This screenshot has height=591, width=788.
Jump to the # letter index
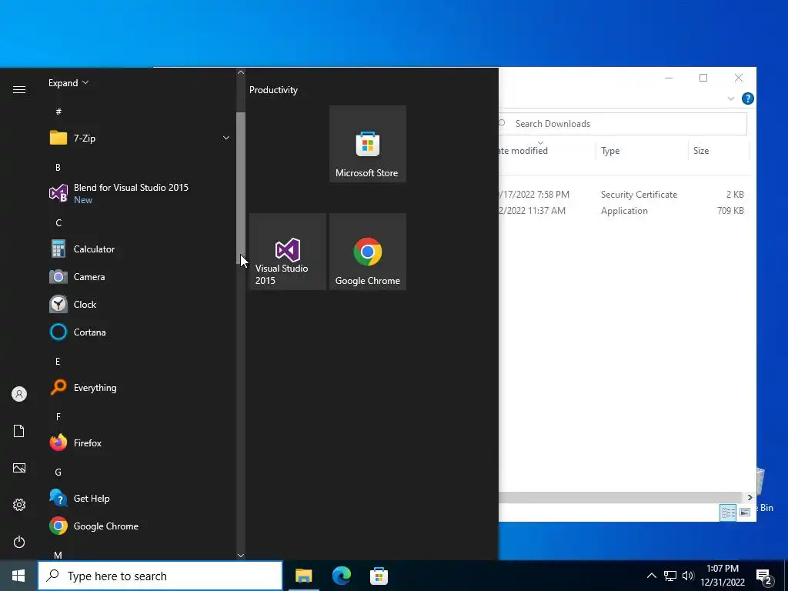[x=58, y=111]
